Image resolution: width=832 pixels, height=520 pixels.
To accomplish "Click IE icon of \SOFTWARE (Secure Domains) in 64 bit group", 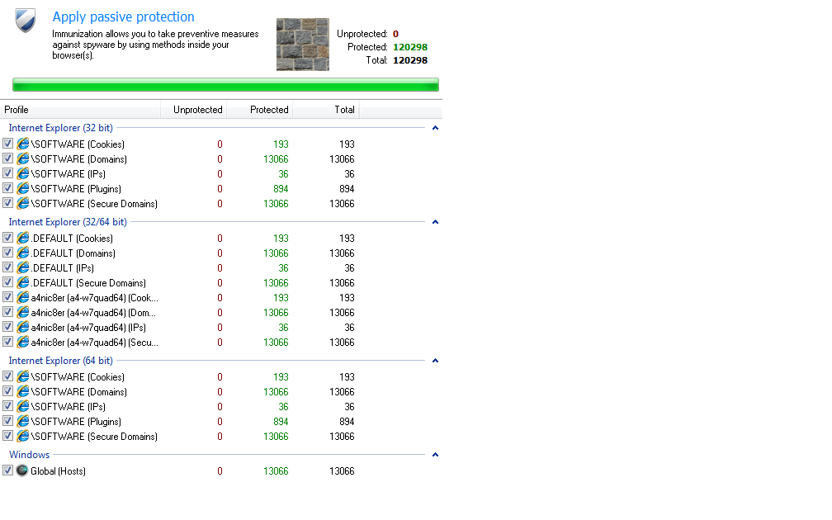I will click(x=23, y=436).
